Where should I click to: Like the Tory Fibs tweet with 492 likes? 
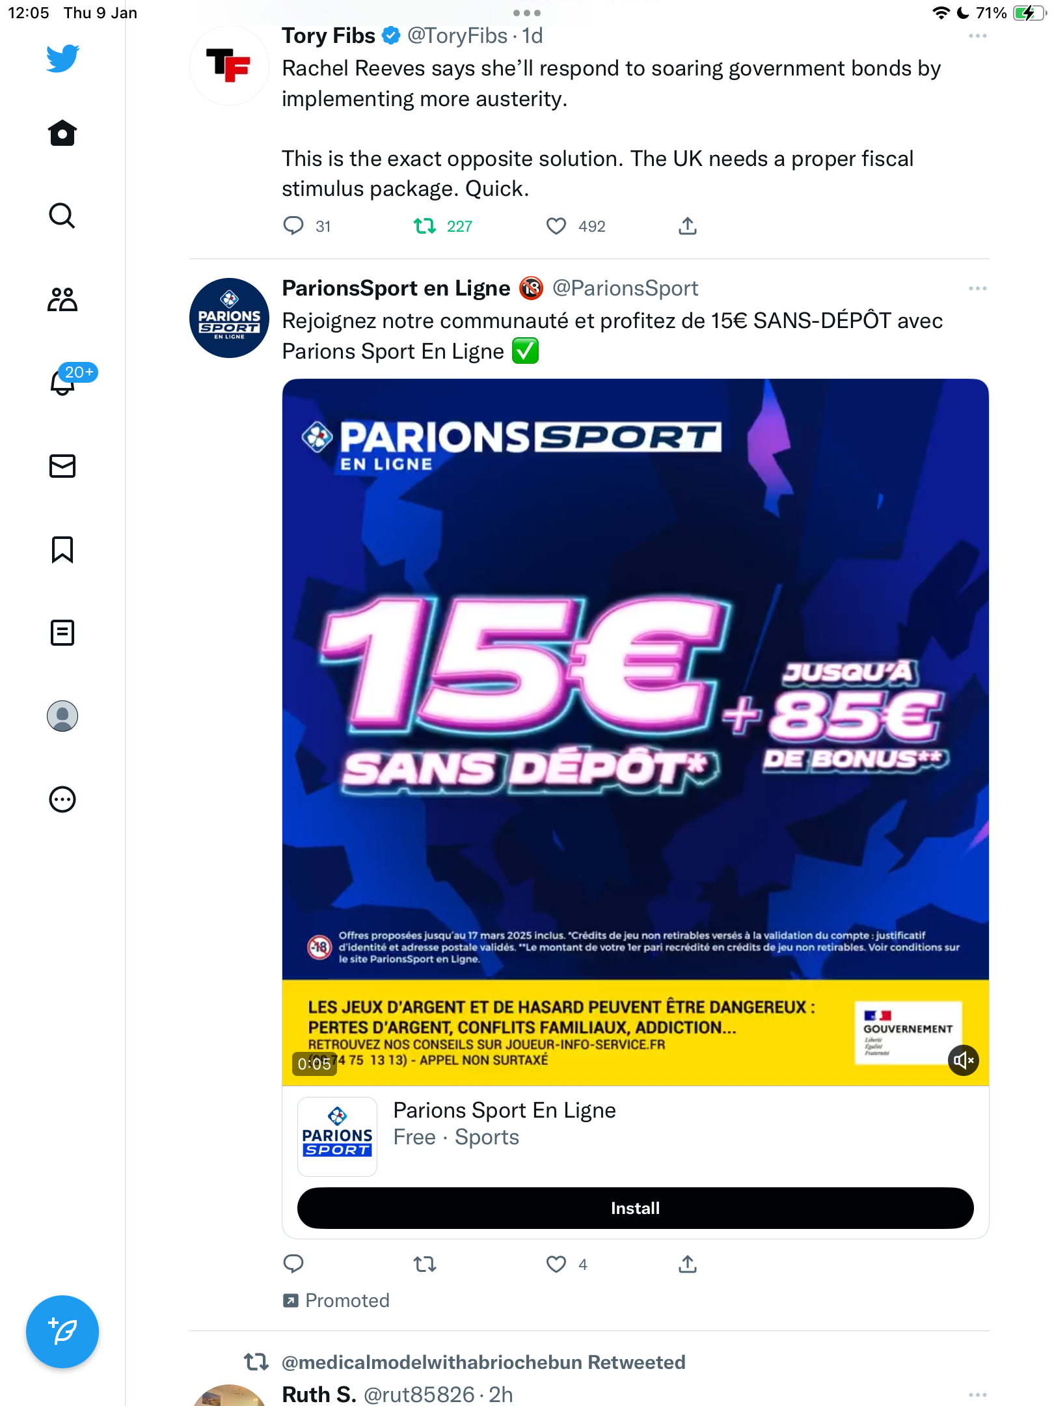pyautogui.click(x=556, y=226)
